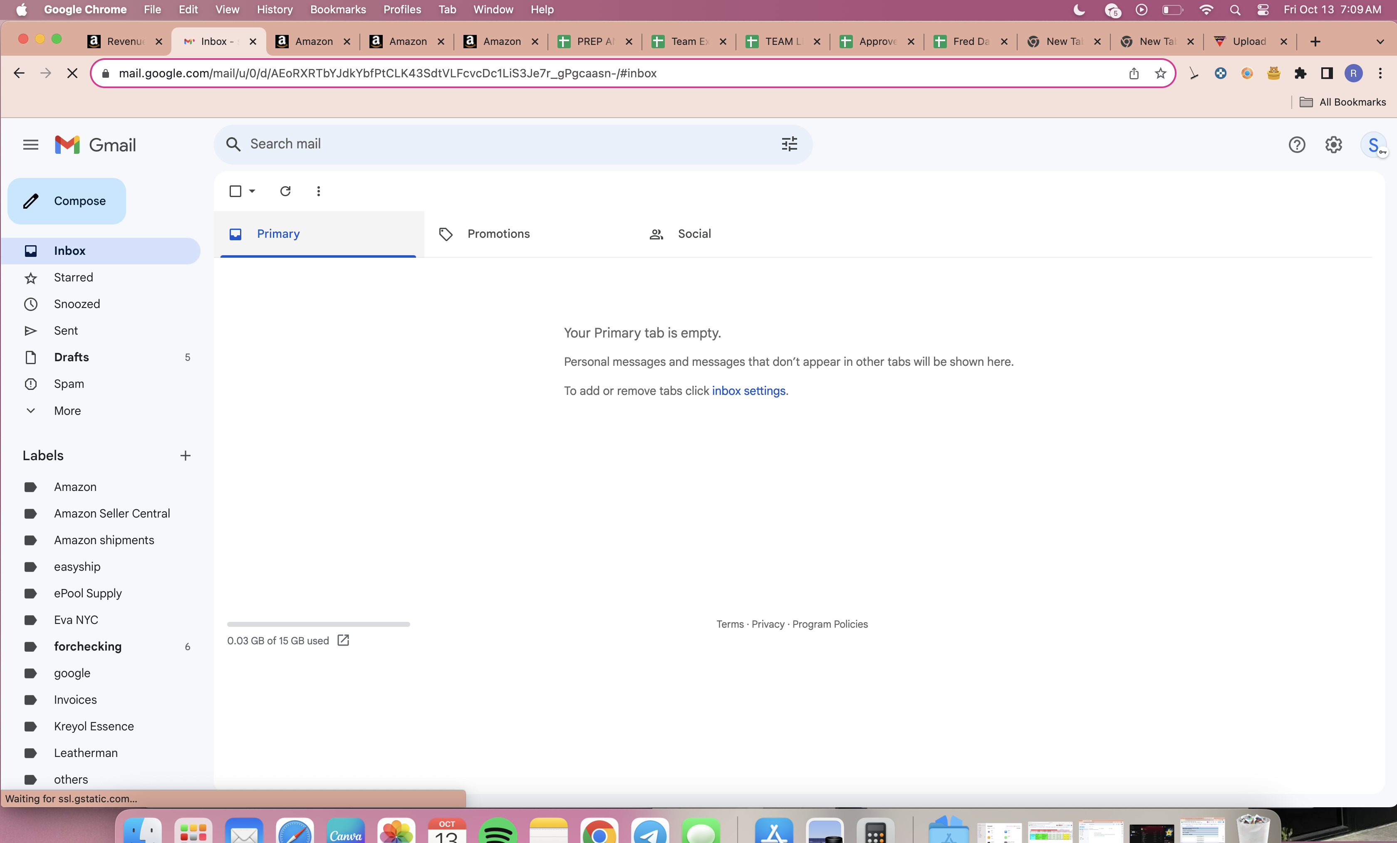Open the forchecking label
The width and height of the screenshot is (1397, 843).
coord(87,646)
